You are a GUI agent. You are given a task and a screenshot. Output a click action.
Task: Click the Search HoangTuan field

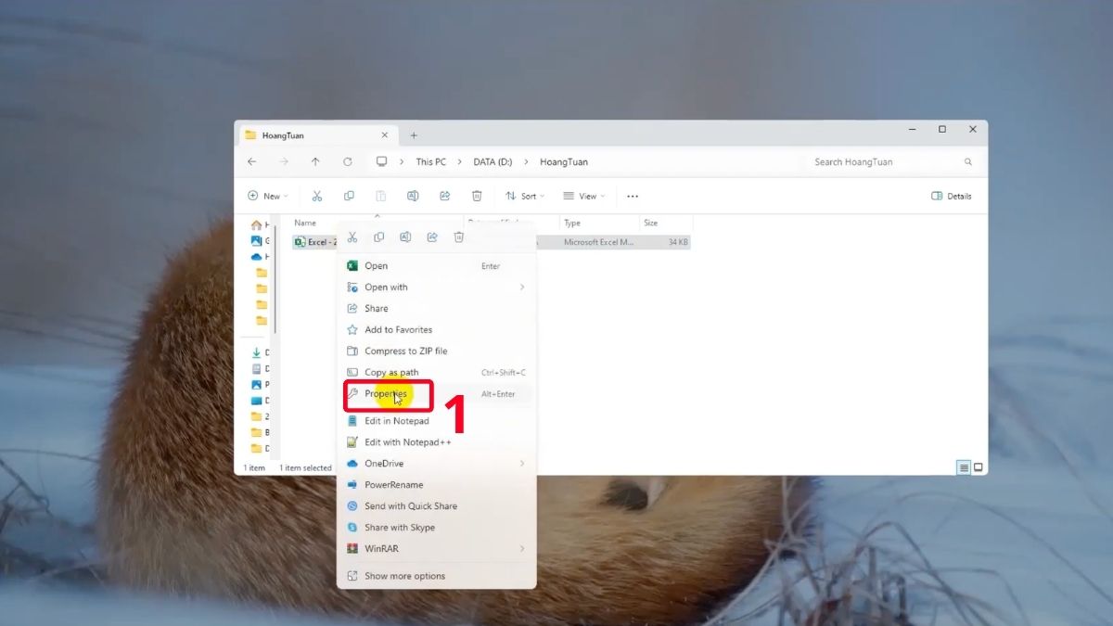tap(890, 161)
